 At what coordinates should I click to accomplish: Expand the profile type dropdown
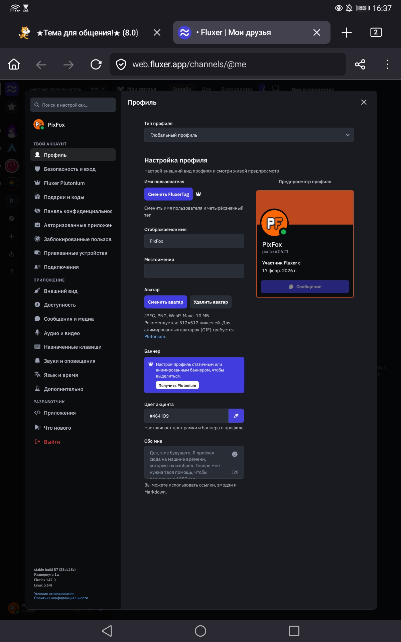[249, 135]
